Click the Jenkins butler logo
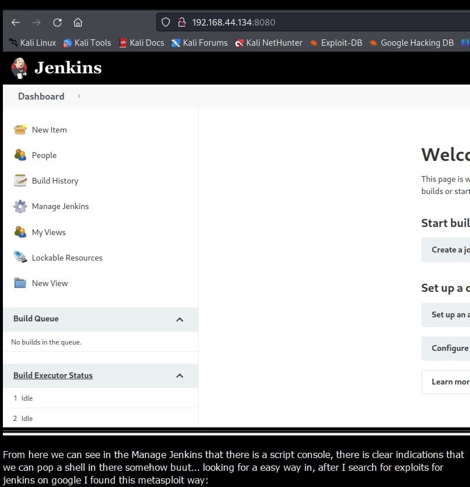This screenshot has height=487, width=470. [x=19, y=68]
